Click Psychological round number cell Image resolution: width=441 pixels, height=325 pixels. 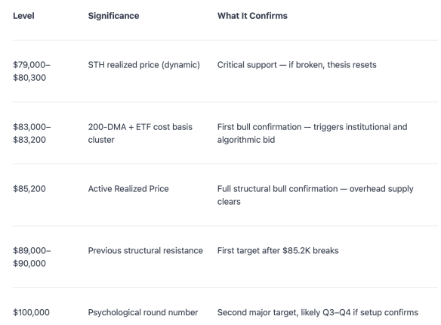pos(143,313)
